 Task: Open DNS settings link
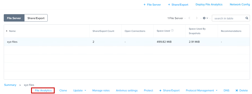point(226,90)
